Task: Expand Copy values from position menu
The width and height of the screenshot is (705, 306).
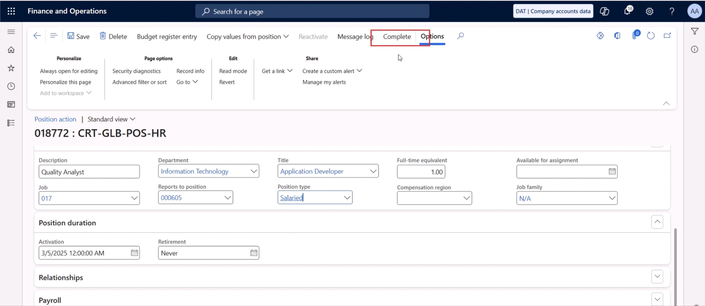Action: [248, 36]
